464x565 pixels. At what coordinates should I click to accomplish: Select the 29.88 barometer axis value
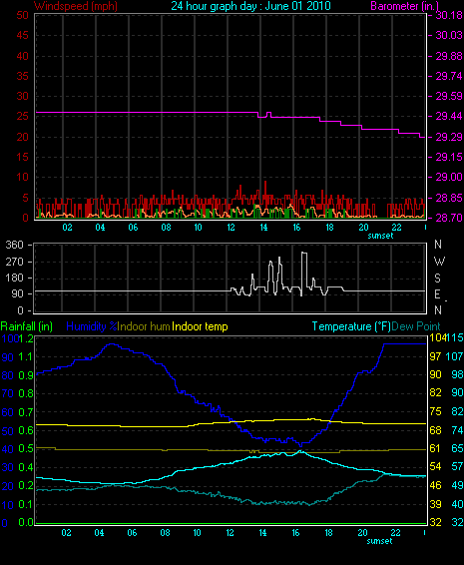(449, 56)
